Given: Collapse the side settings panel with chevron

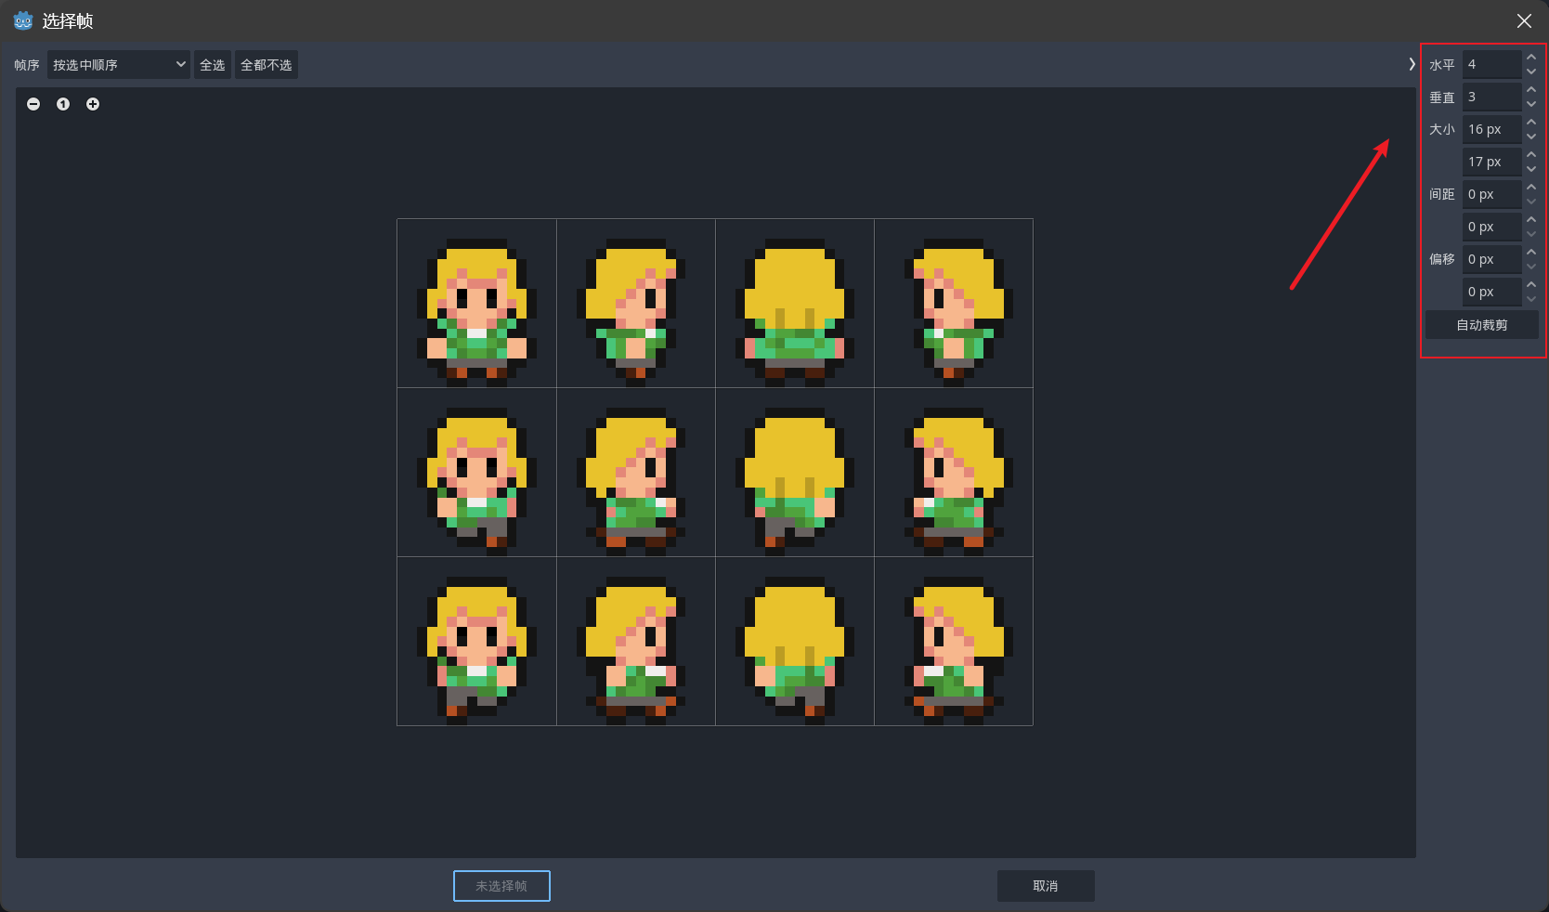Looking at the screenshot, I should [1412, 64].
